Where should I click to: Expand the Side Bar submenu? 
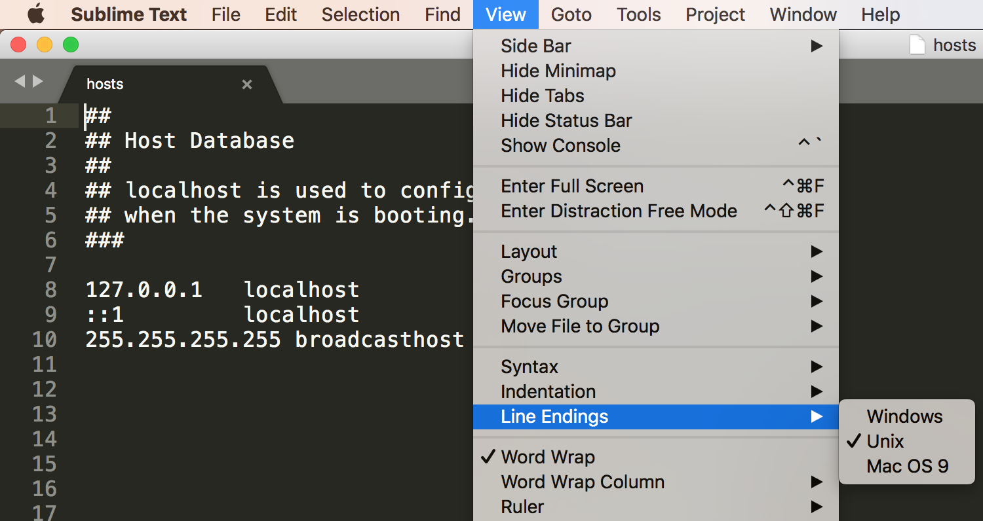click(x=656, y=46)
